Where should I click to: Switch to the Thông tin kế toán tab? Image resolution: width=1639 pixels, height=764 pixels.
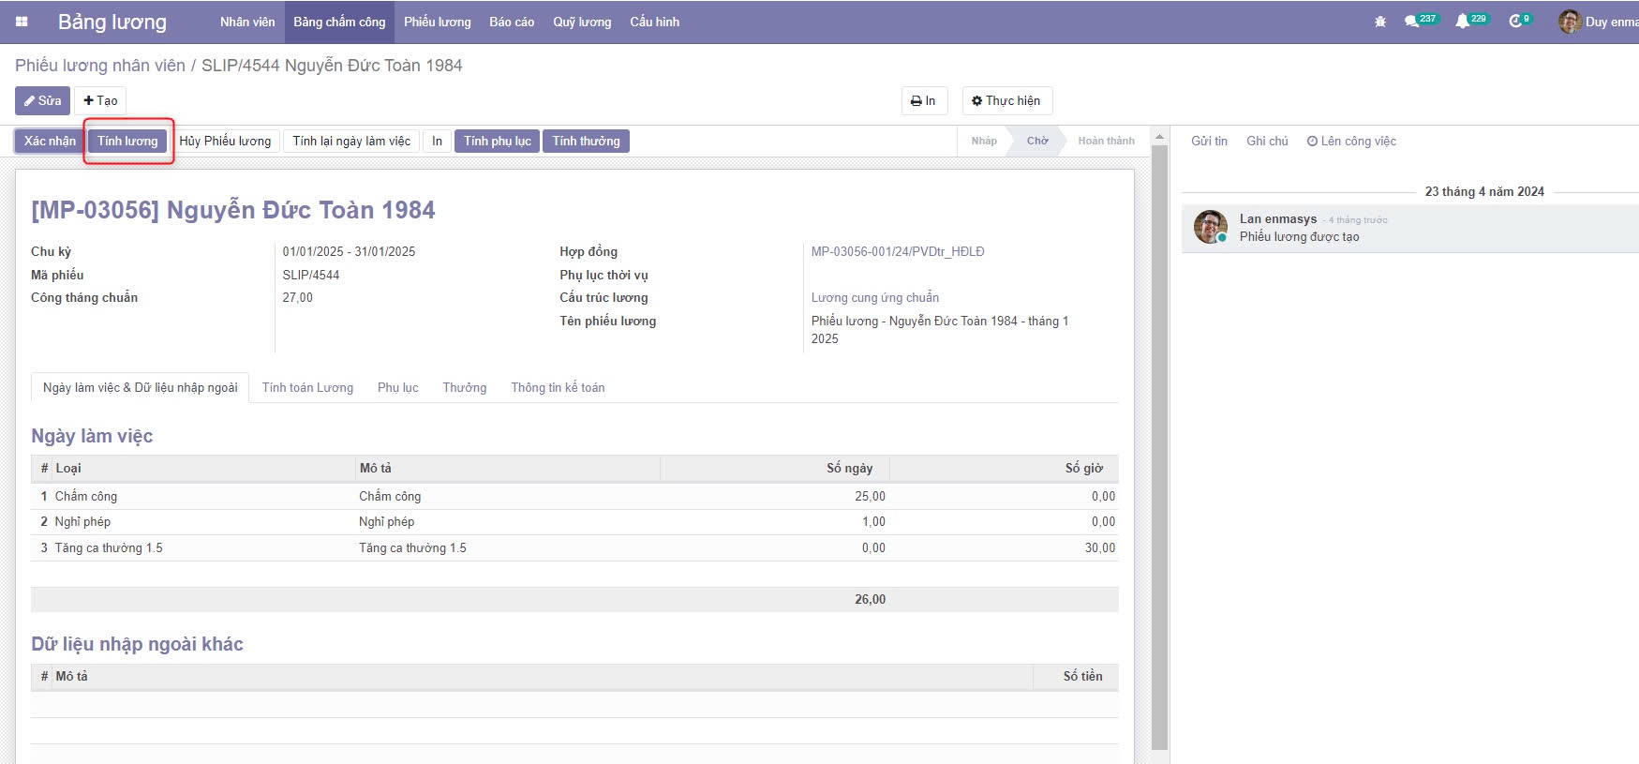[558, 387]
